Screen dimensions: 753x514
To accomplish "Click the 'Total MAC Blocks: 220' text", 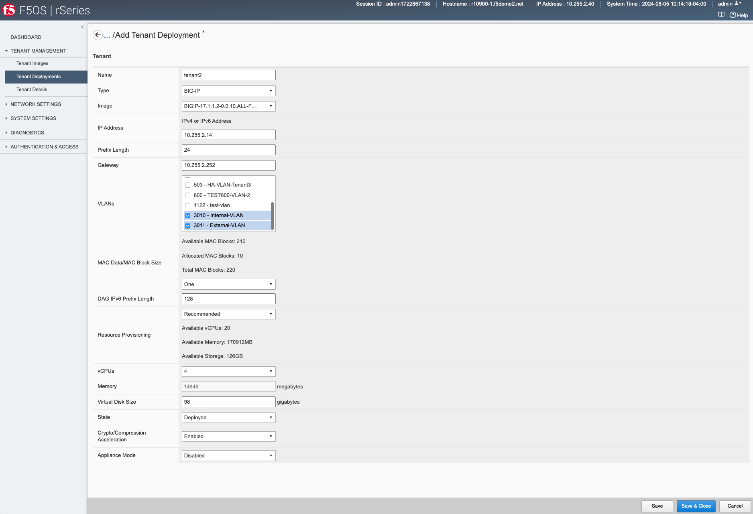I will [x=208, y=270].
